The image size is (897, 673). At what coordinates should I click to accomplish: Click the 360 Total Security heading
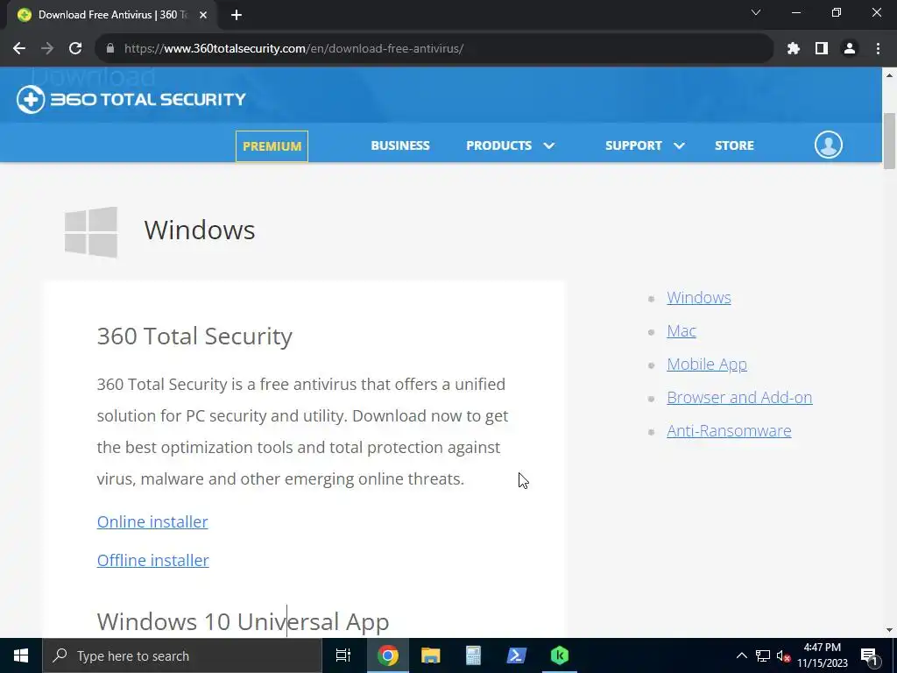[x=194, y=336]
